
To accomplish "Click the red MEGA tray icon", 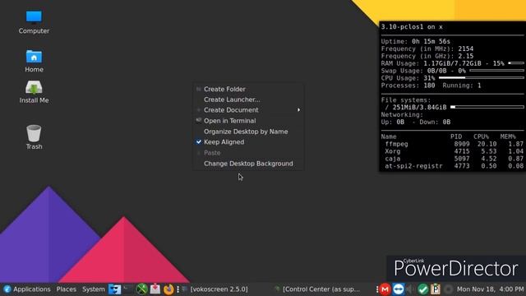I will coord(385,289).
